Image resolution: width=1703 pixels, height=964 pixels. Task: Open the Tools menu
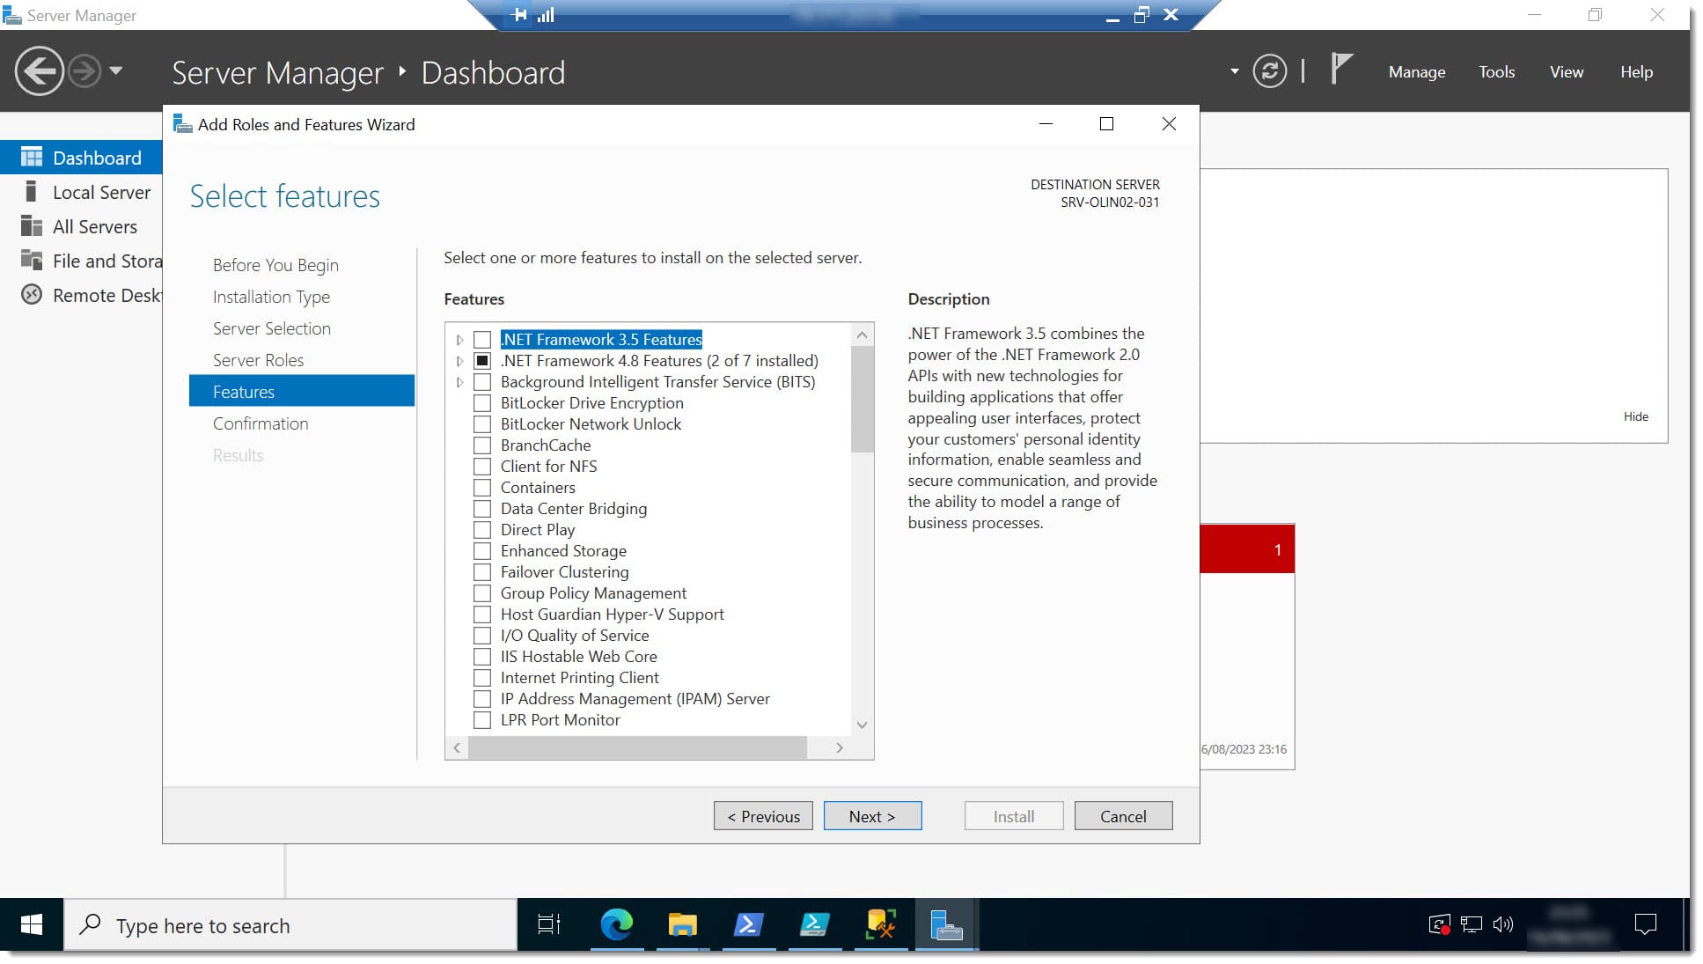[1496, 72]
